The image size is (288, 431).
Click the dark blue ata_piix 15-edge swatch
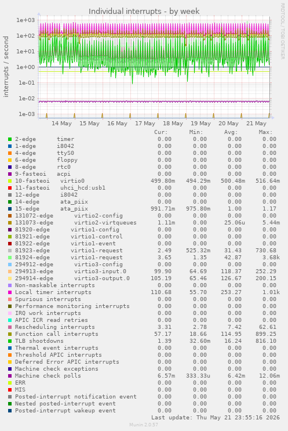tap(10, 209)
